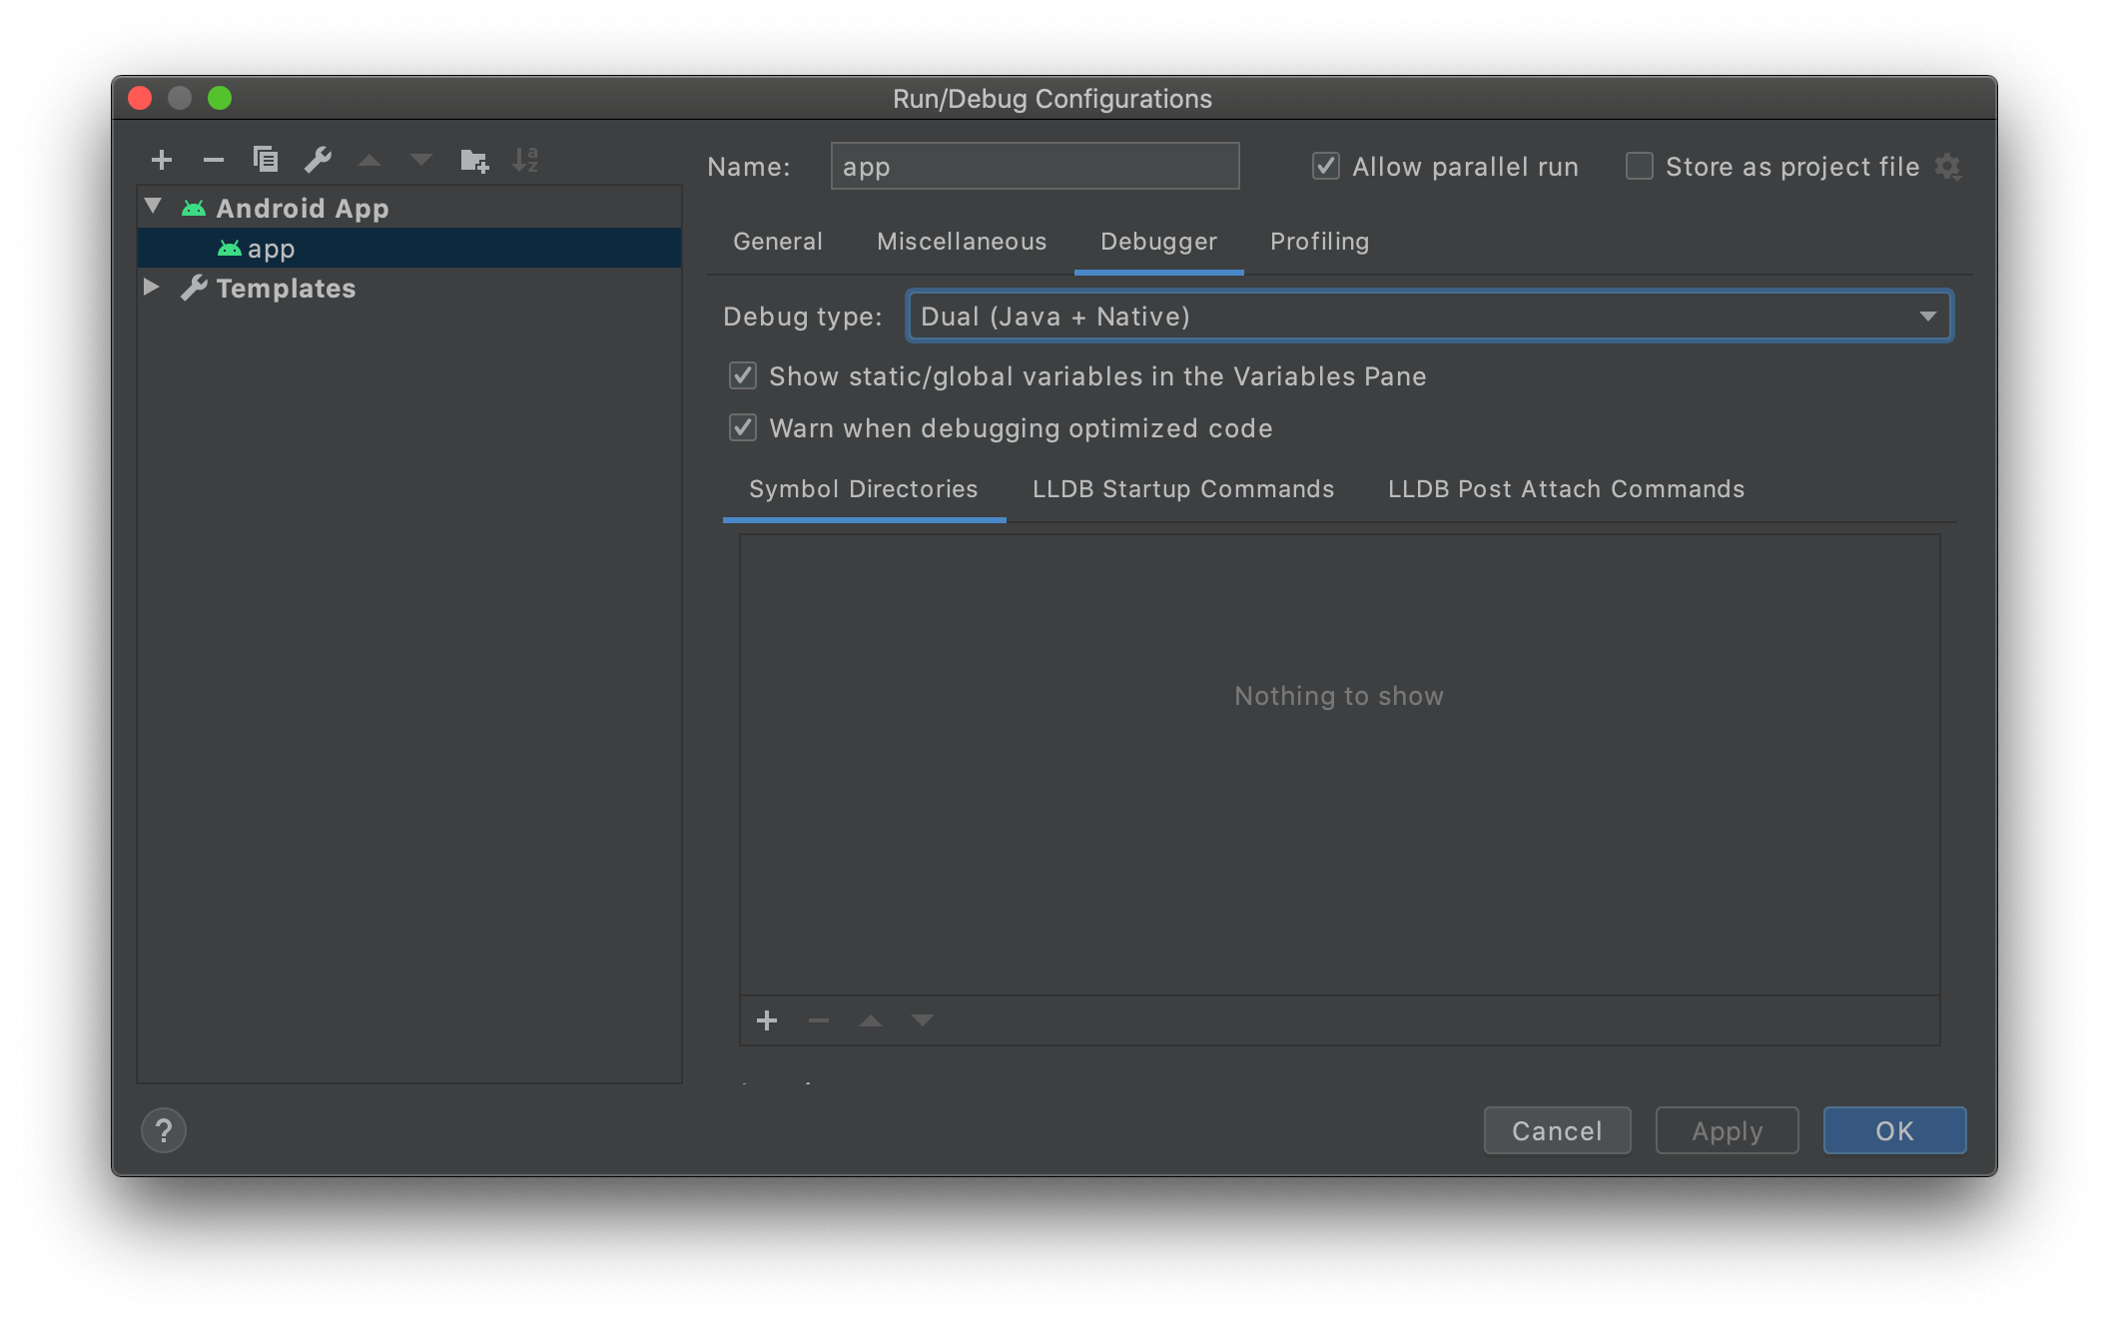
Task: Open help with the question mark button
Action: tap(164, 1130)
